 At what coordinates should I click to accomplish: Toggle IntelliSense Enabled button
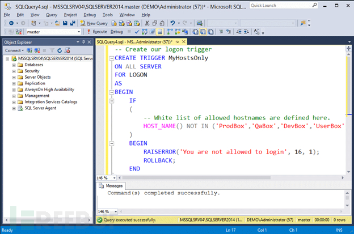coord(160,32)
